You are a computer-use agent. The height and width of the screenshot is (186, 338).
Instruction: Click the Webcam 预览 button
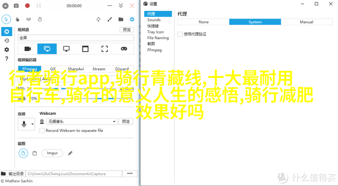click(x=126, y=122)
